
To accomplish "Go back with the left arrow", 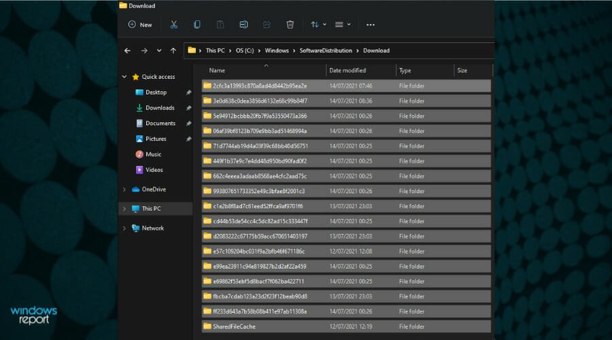I will tap(127, 51).
